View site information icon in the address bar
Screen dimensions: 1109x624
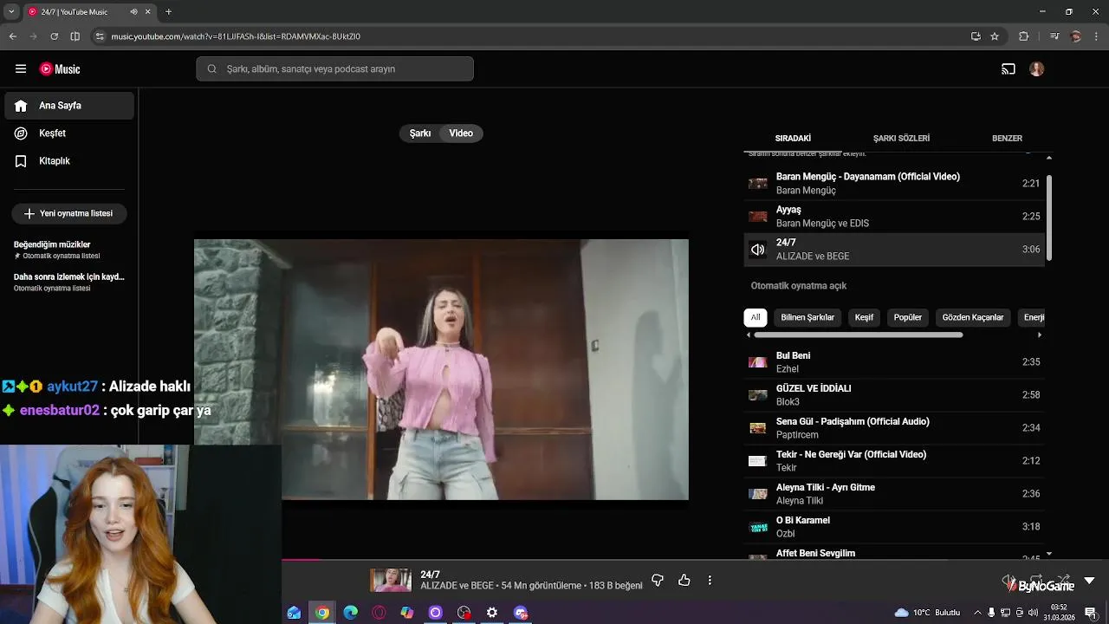[x=100, y=36]
